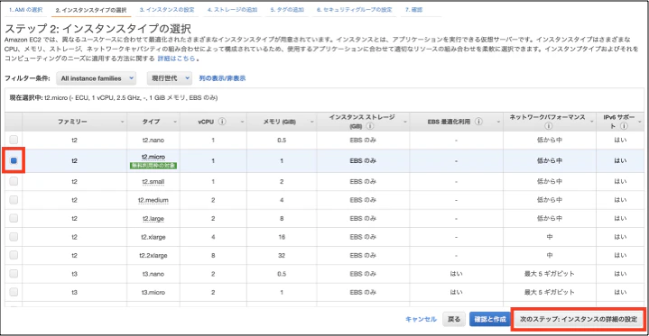Image resolution: width=649 pixels, height=336 pixels.
Task: Click the ファミリー column header
Action: pos(75,122)
